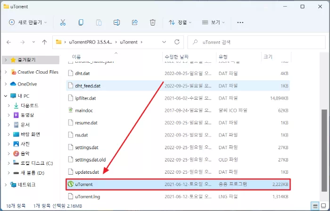Click the Creative Cloud Files icon

tap(14, 72)
